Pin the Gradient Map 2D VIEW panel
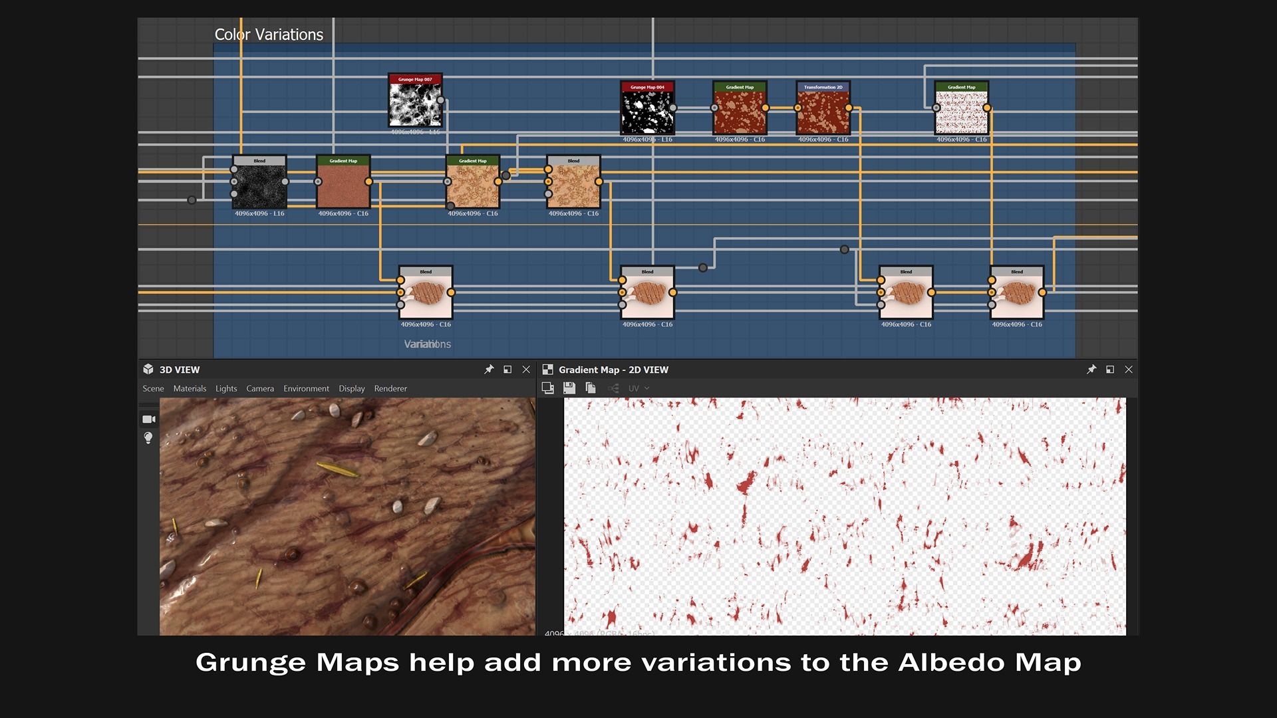Screen dimensions: 1277x718 [1091, 370]
